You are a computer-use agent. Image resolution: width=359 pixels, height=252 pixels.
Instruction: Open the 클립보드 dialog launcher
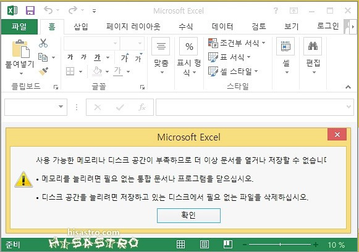point(56,87)
